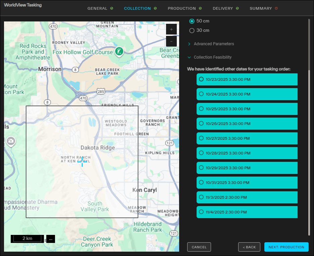Expand Advanced Parameters section

coord(214,44)
